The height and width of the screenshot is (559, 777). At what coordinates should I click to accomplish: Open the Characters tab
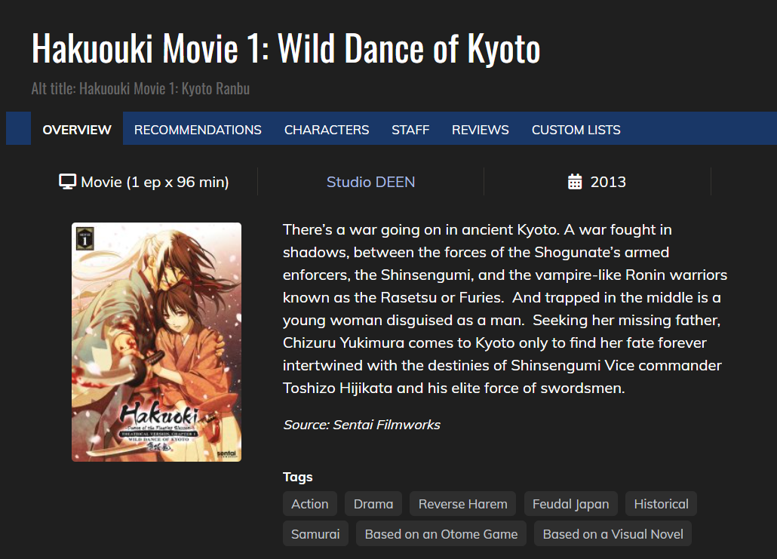[327, 129]
